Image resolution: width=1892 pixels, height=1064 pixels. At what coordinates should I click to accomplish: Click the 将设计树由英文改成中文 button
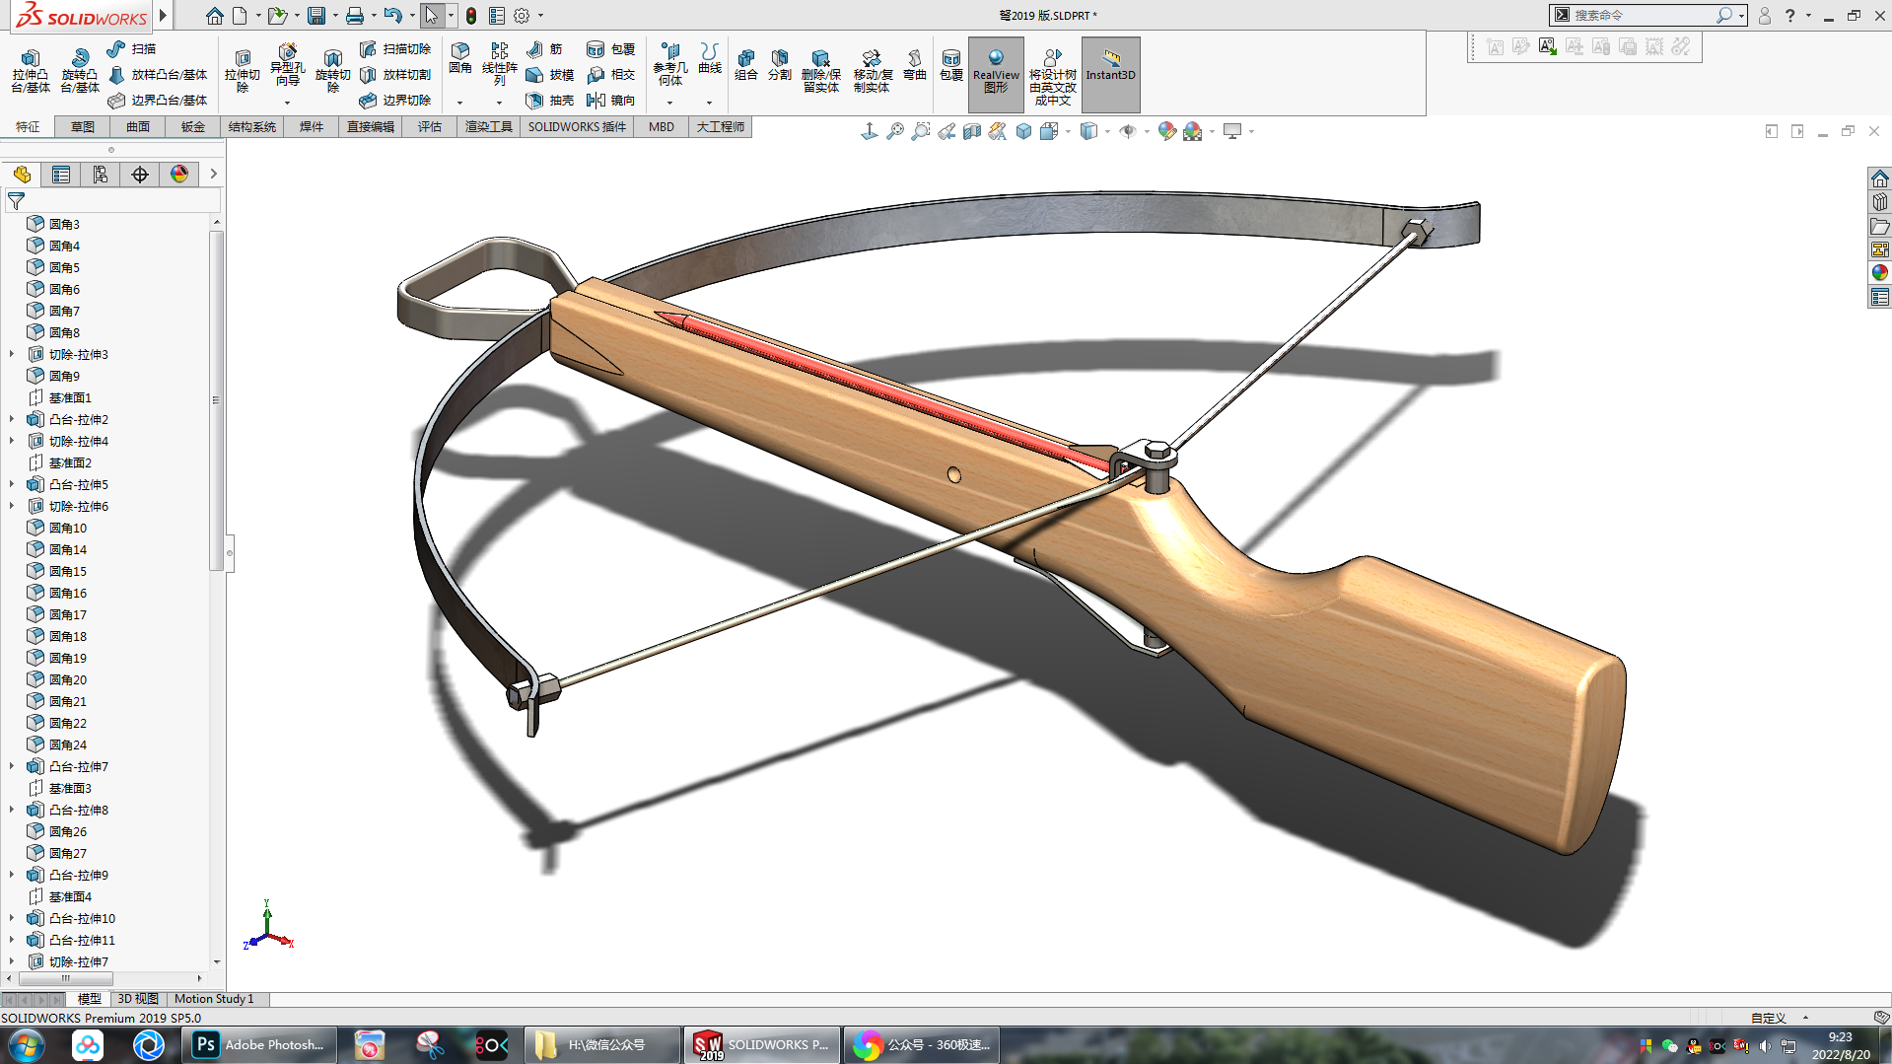tap(1052, 72)
